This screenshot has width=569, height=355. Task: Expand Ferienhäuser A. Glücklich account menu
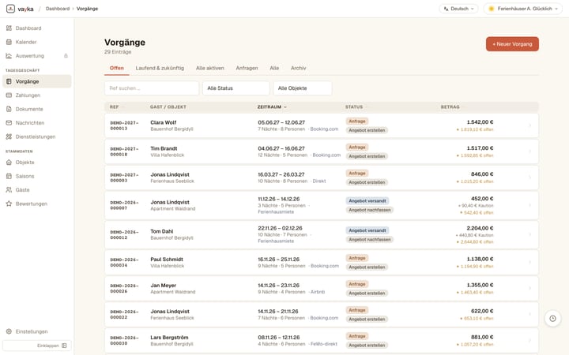coord(522,9)
